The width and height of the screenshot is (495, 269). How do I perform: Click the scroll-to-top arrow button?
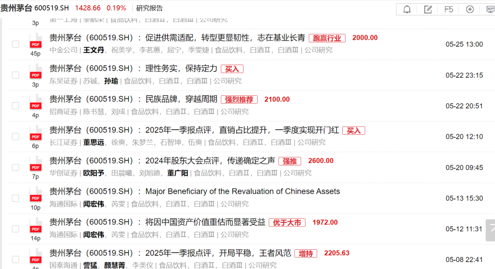coord(490,230)
